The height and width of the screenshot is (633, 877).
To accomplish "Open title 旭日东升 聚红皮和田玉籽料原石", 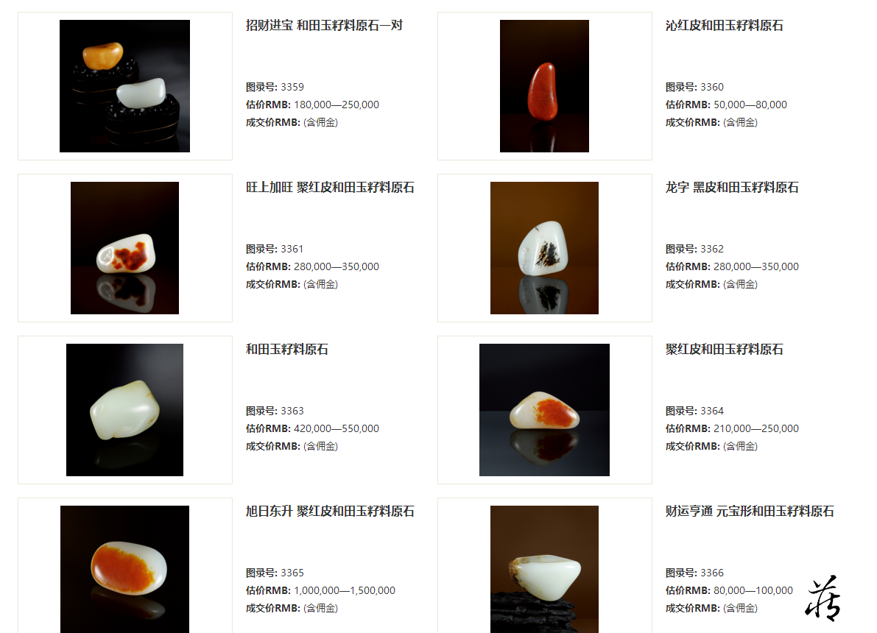I will point(330,511).
